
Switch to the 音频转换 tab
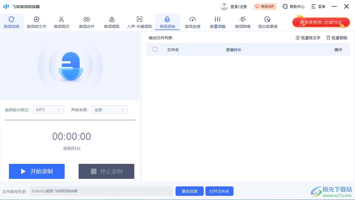[x=12, y=22]
